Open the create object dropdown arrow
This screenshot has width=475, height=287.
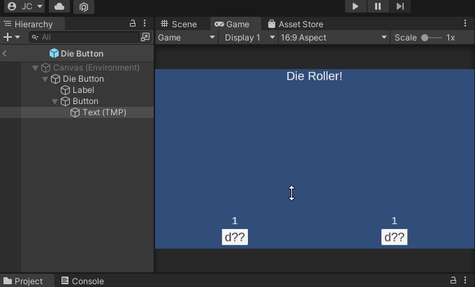coord(17,37)
